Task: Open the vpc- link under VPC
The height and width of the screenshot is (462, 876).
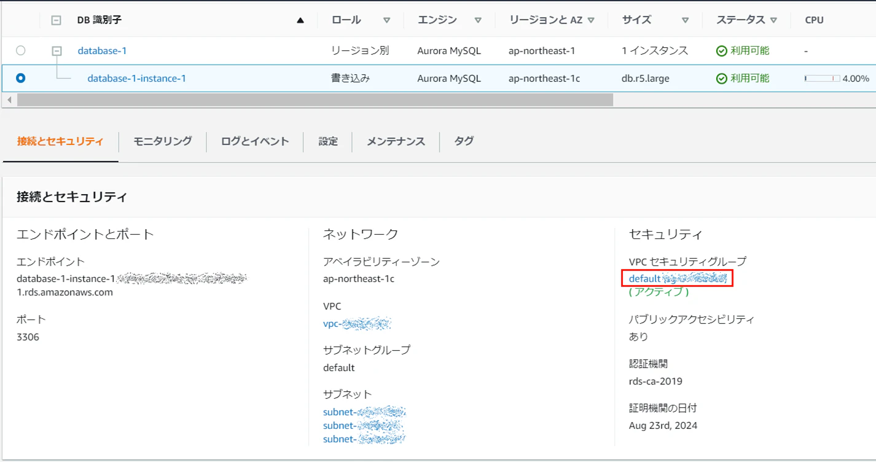Action: (x=357, y=323)
